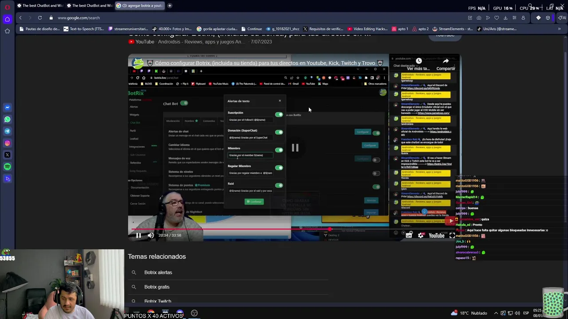
Task: Reload the current page
Action: (40, 18)
